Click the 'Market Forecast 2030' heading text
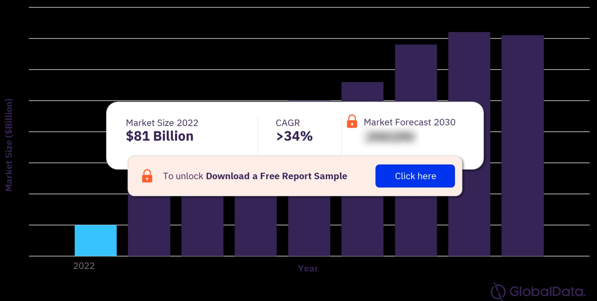The image size is (597, 301). (410, 122)
